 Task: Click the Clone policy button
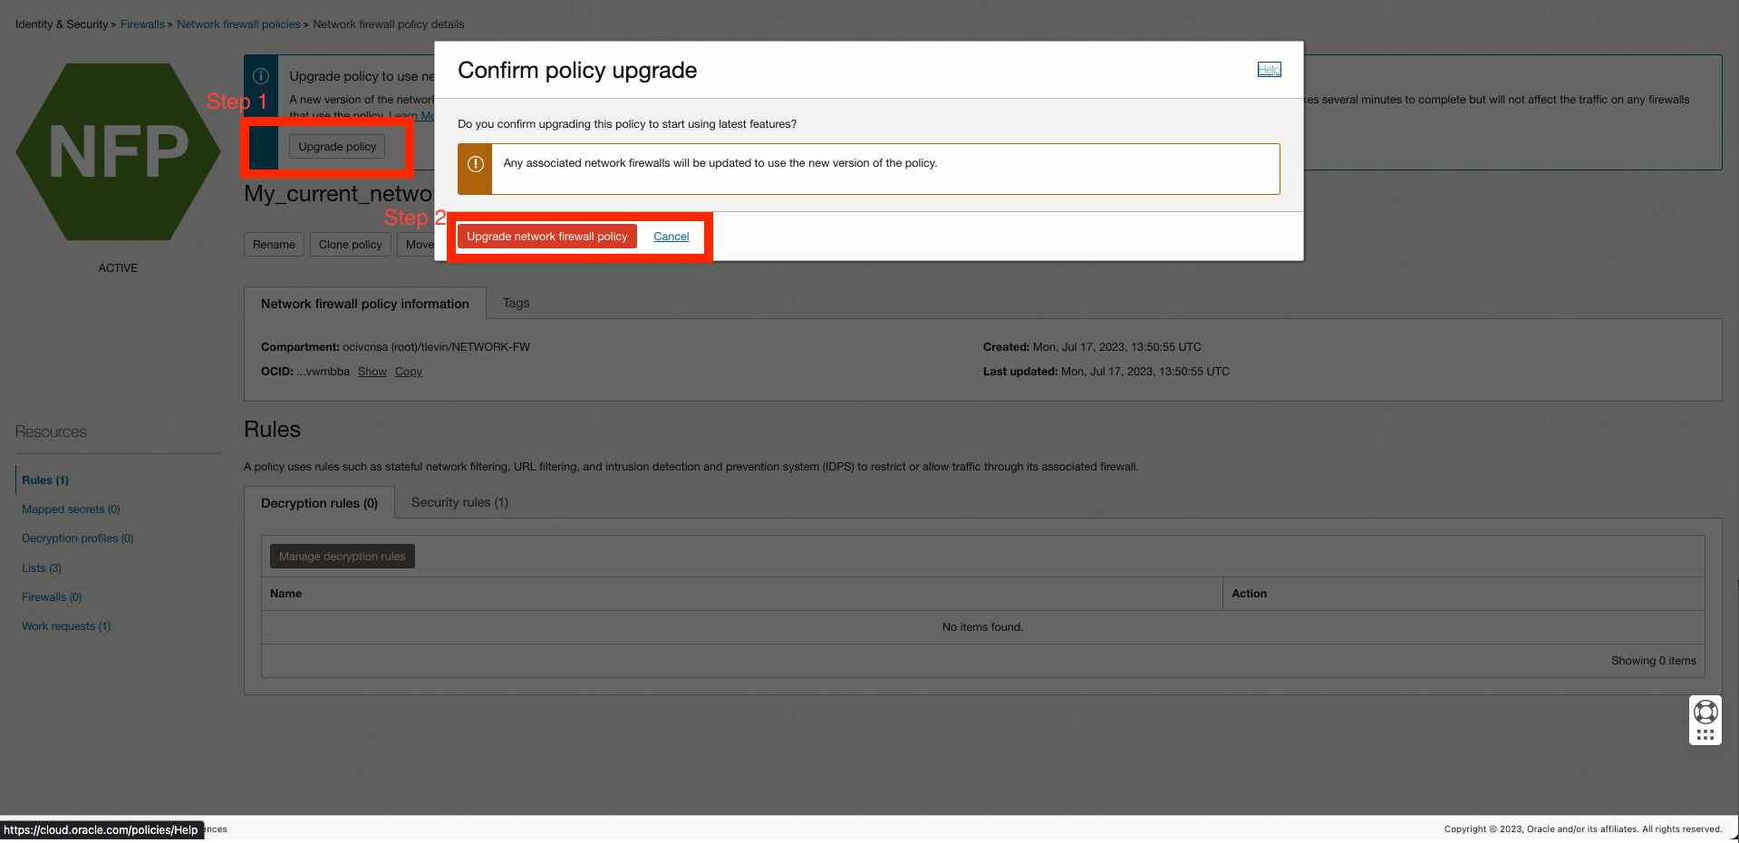click(x=350, y=244)
